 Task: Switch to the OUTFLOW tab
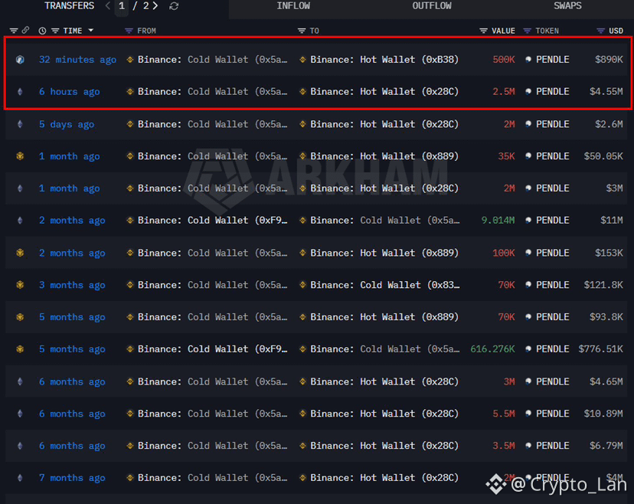click(432, 6)
